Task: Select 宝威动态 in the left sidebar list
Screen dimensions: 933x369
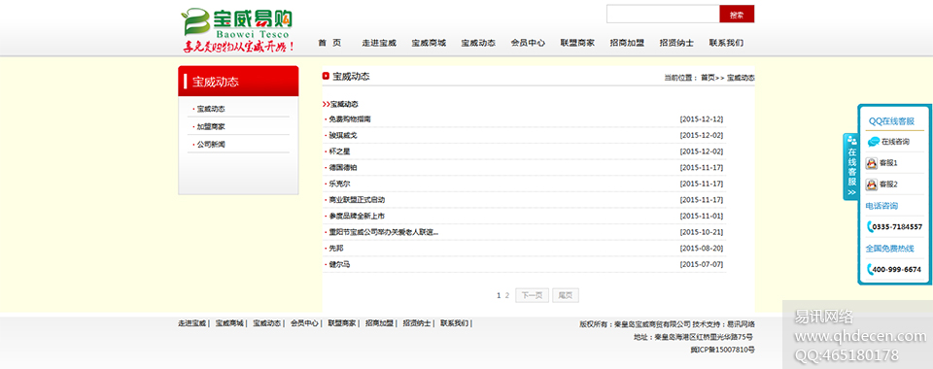Action: [211, 109]
